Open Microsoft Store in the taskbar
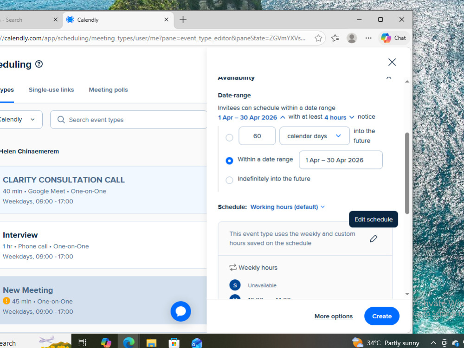 [174, 343]
